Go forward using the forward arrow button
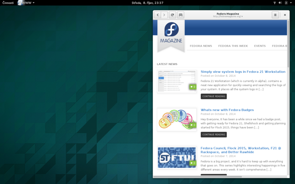Image resolution: width=295 pixels, height=184 pixels. pyautogui.click(x=164, y=15)
